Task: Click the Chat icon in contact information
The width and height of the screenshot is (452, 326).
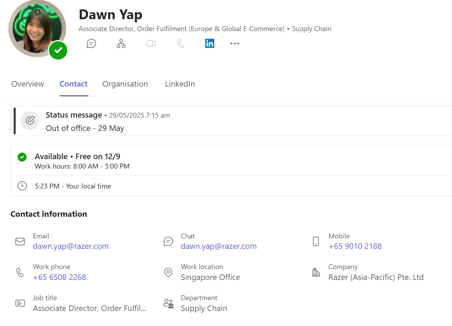Action: click(x=168, y=242)
